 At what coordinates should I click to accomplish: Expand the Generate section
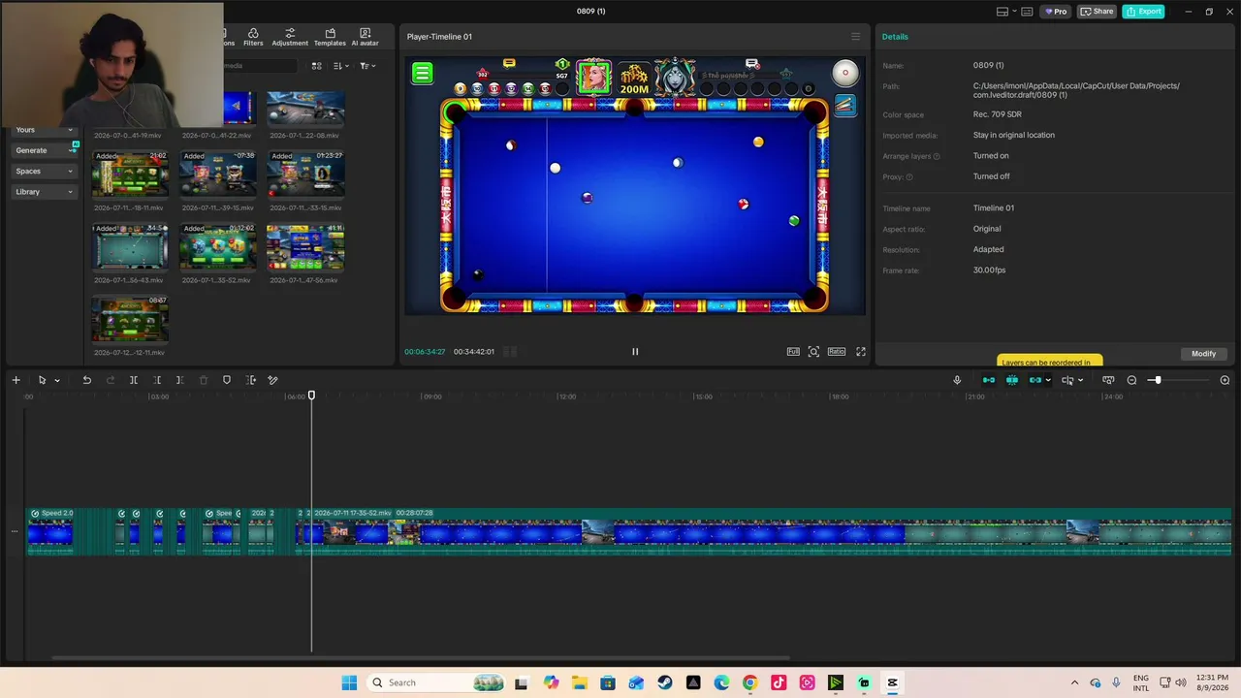point(45,150)
